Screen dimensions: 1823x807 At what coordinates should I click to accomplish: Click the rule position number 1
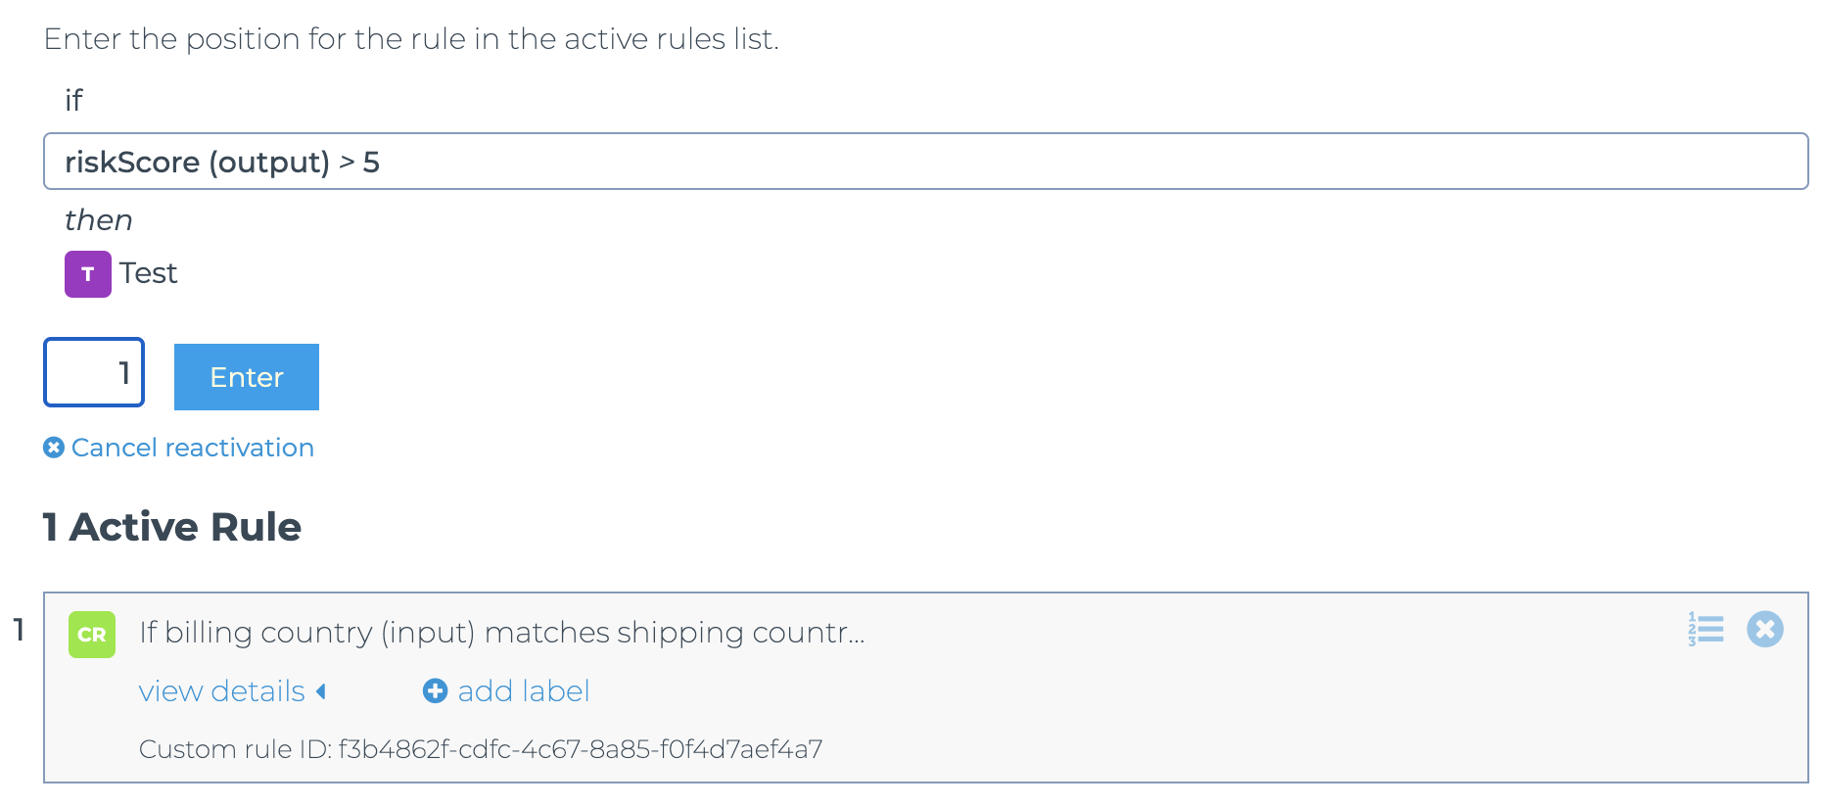coord(18,630)
